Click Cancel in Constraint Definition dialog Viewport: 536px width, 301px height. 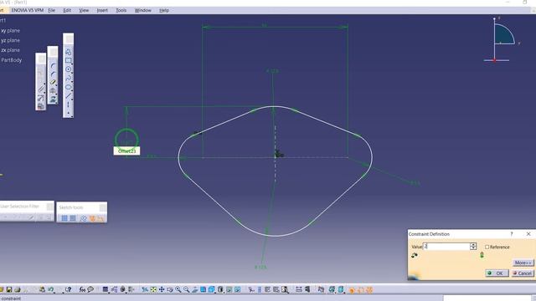pyautogui.click(x=523, y=273)
